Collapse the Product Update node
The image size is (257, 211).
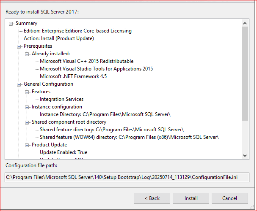click(27, 145)
